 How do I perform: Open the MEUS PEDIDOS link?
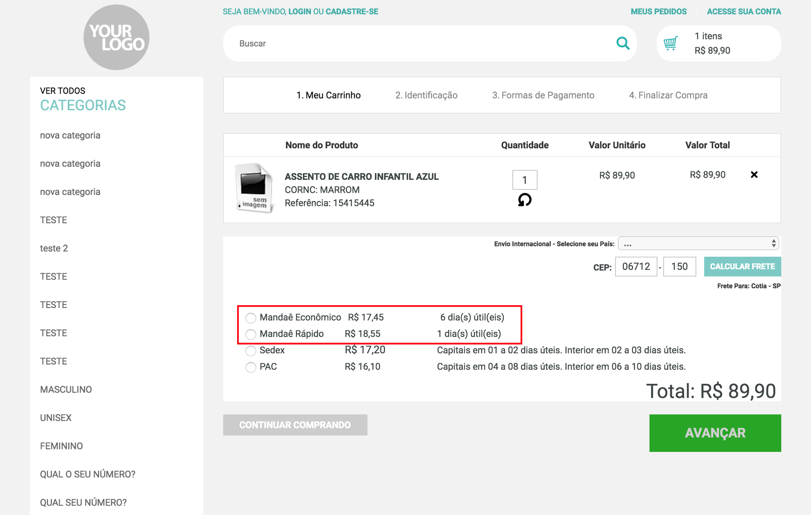pyautogui.click(x=658, y=12)
